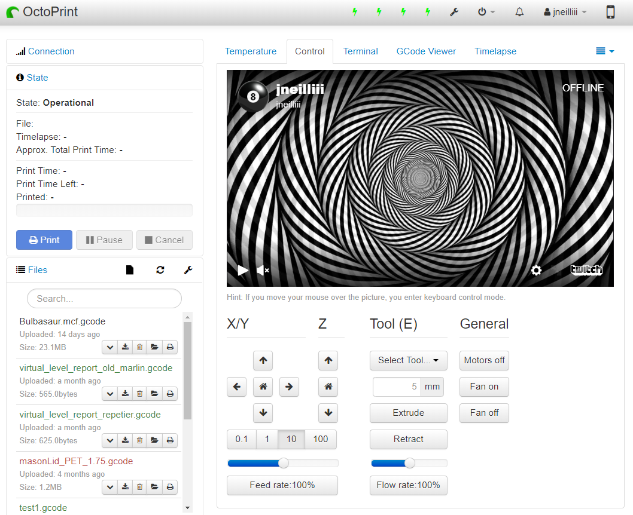Open OctoPrint settings wrench in navbar
This screenshot has height=515, width=633.
click(x=454, y=12)
